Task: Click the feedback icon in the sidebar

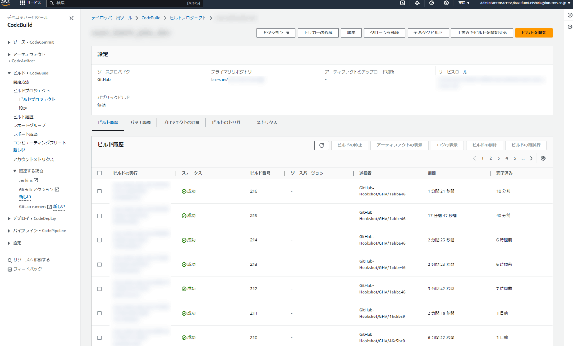Action: tap(10, 269)
